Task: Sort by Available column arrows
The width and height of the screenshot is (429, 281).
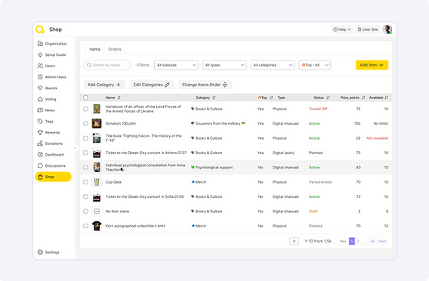Action: coord(386,97)
